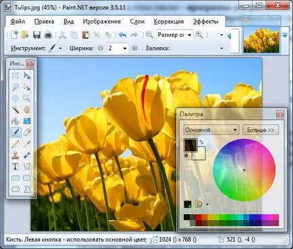Zoom out with minus magnifier
This screenshot has height=249, width=293.
149,35
